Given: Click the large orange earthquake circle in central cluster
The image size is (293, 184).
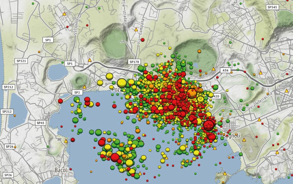Looking at the screenshot, I should pos(192,93).
